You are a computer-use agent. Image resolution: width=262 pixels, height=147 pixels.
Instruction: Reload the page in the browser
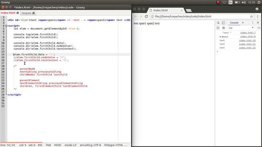(146, 16)
